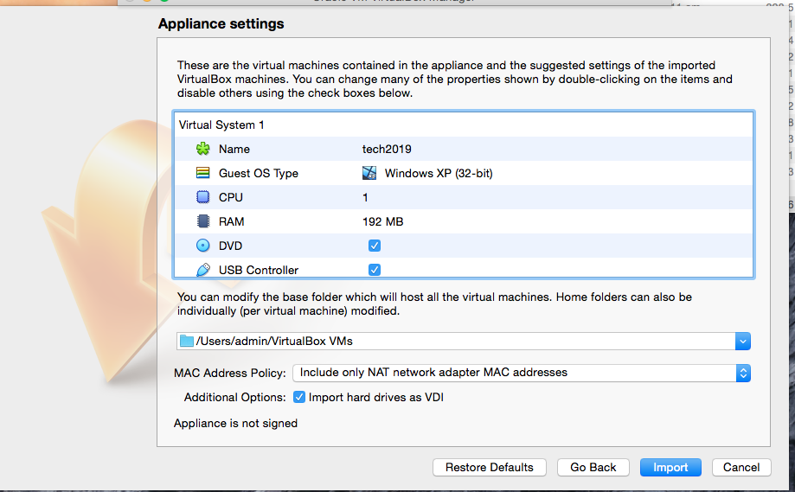Click the Go Back button

593,467
